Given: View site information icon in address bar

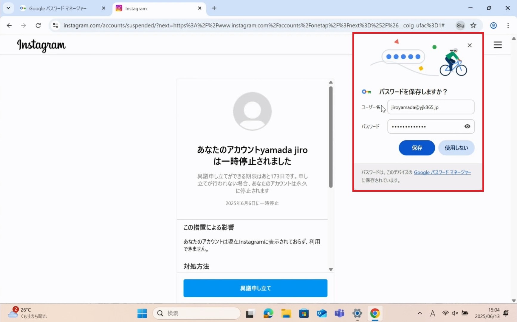Looking at the screenshot, I should [55, 26].
